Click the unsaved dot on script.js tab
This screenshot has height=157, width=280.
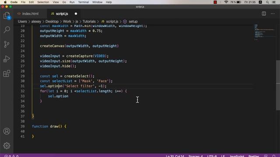(76, 14)
